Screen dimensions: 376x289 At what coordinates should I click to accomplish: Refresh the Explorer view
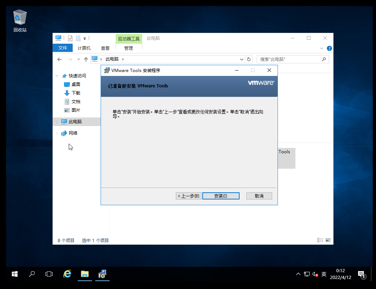(x=249, y=59)
